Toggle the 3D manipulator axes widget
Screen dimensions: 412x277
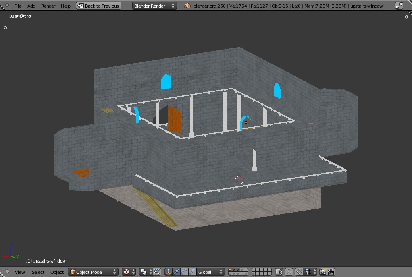coord(169,272)
